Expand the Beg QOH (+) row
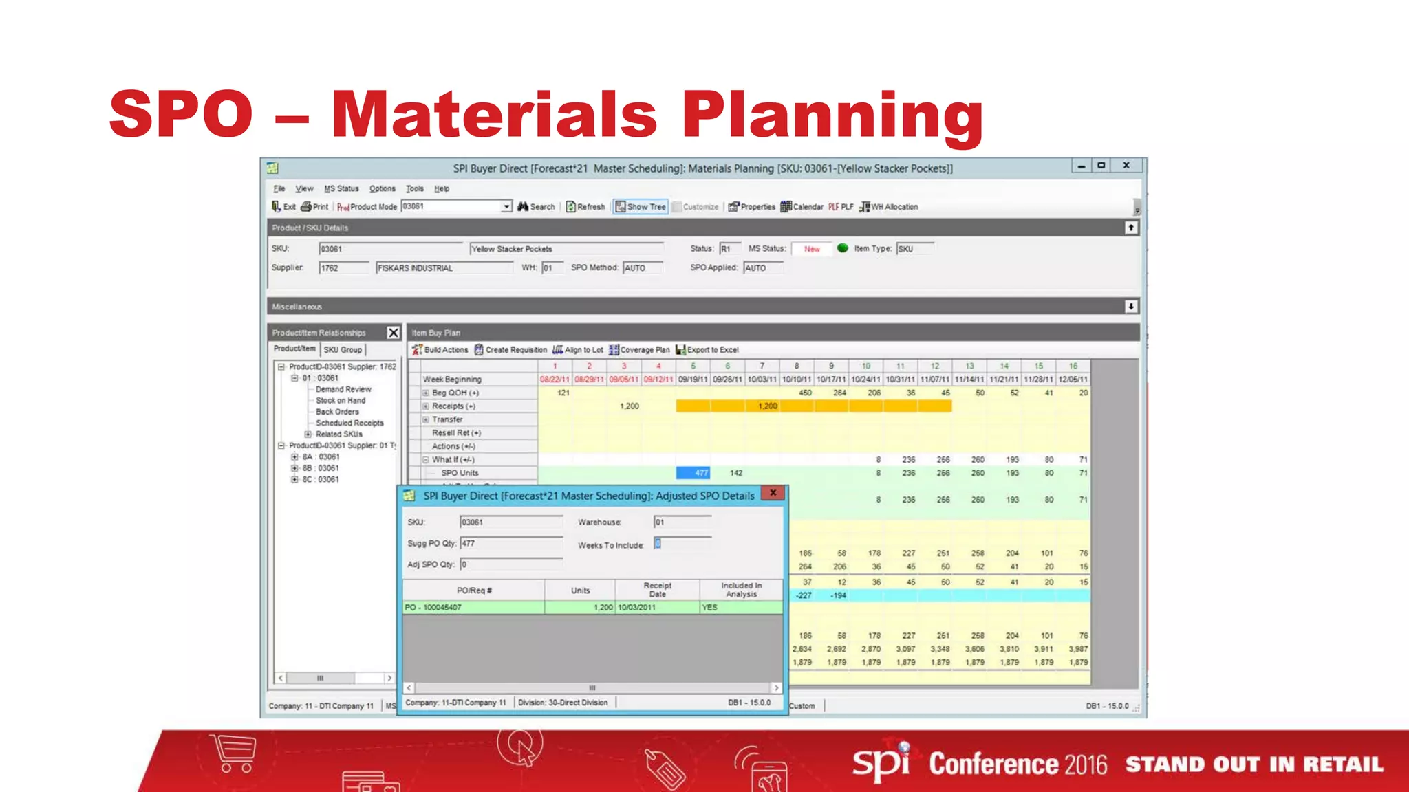 (x=425, y=393)
